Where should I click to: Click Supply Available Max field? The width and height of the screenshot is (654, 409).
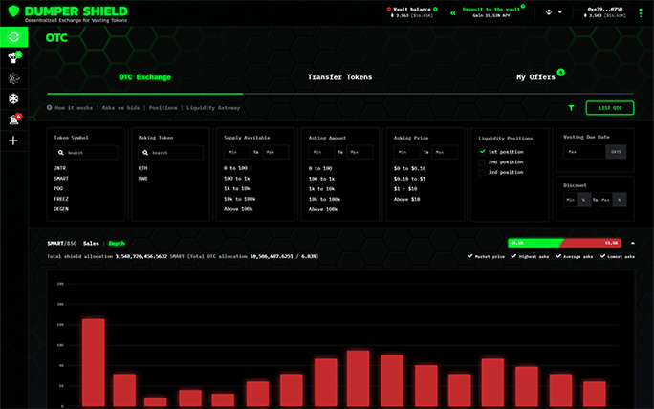(x=274, y=152)
